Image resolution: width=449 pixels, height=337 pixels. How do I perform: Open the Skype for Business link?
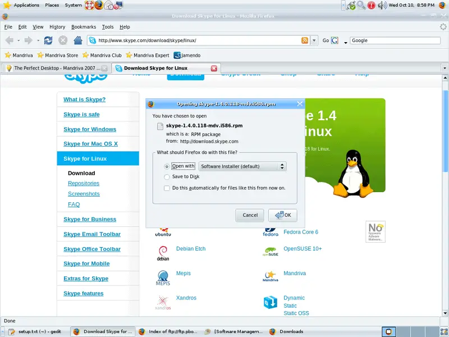[90, 219]
